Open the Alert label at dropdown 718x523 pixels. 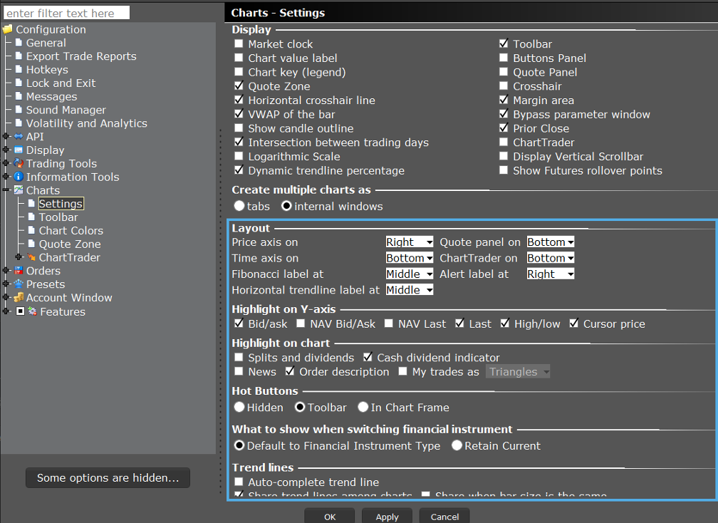pos(551,274)
